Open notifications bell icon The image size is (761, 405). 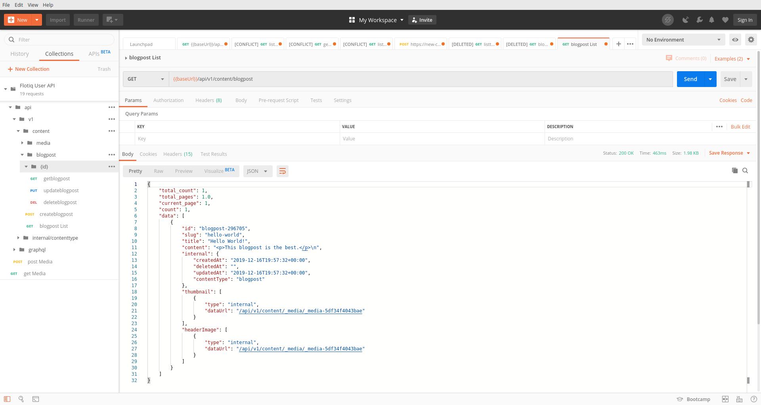coord(711,20)
